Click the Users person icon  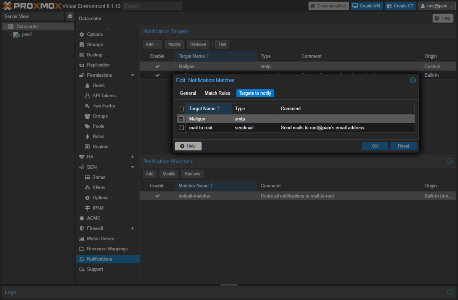coord(87,85)
